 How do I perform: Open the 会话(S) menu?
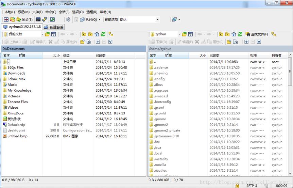tap(64, 12)
